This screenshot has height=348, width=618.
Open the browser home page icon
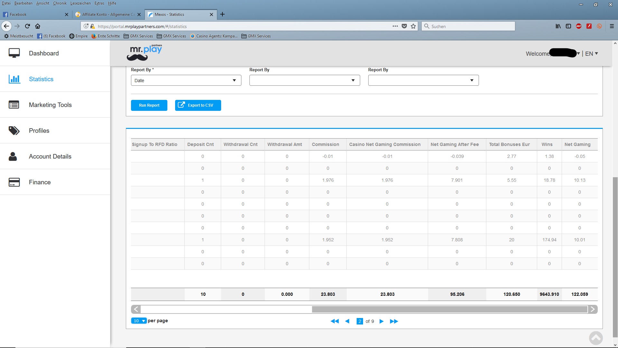[38, 26]
